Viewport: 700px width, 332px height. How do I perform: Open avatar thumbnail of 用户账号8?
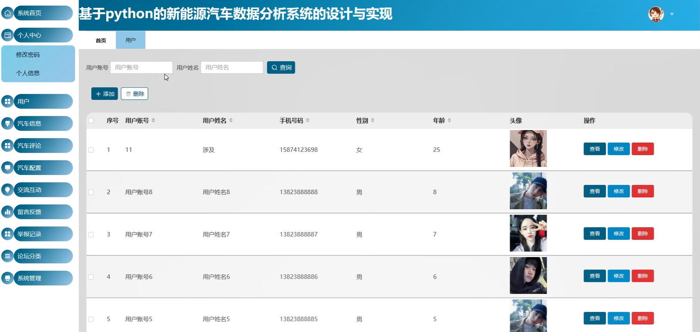coord(528,191)
